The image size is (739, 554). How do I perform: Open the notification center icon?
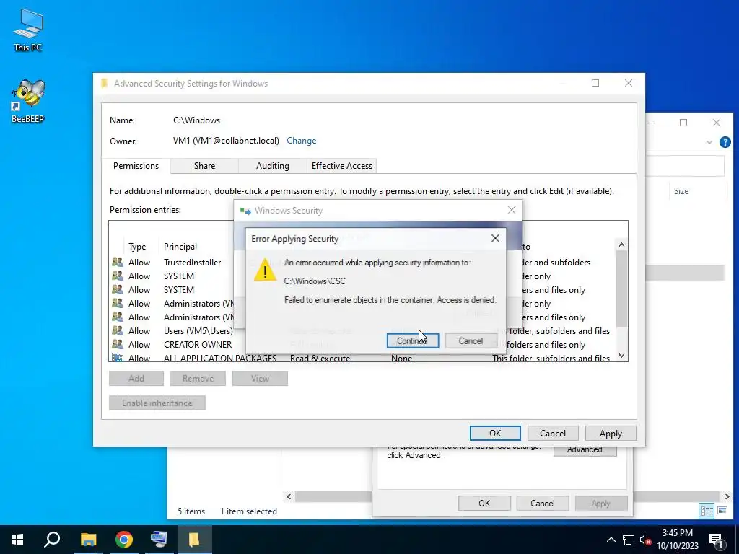(x=716, y=540)
